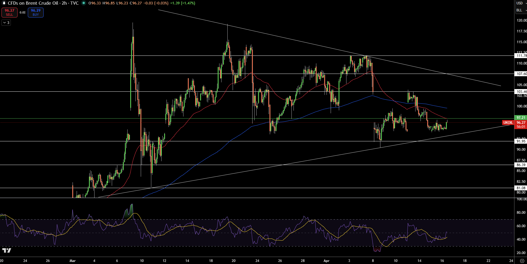Click the 85.00 price scale label
The image size is (527, 264).
coord(521,171)
